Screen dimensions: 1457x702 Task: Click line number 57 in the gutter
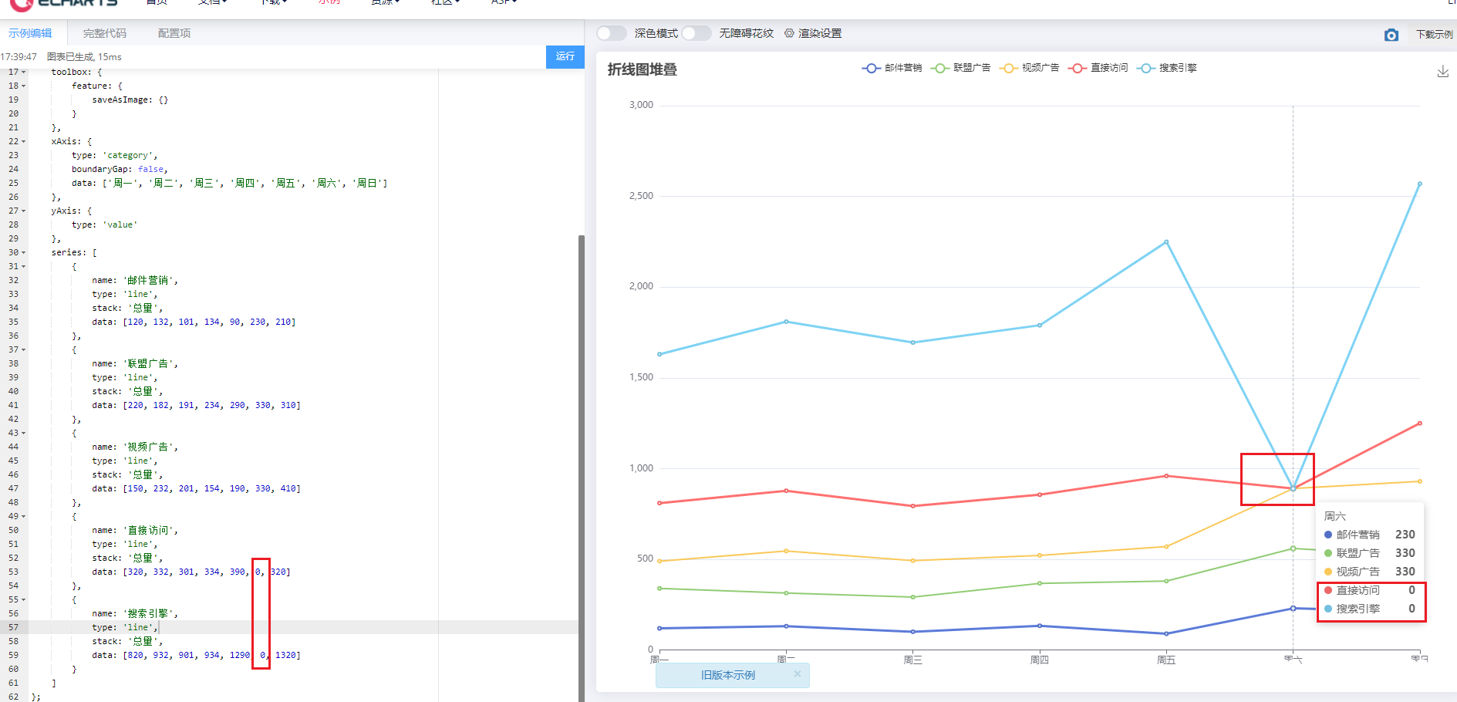click(13, 627)
